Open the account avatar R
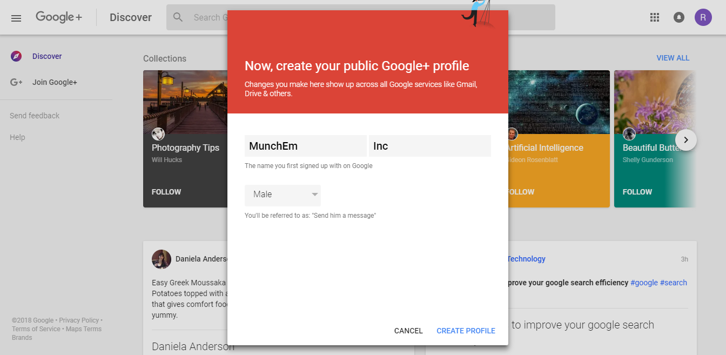Screen dimensions: 726x355 tap(703, 17)
